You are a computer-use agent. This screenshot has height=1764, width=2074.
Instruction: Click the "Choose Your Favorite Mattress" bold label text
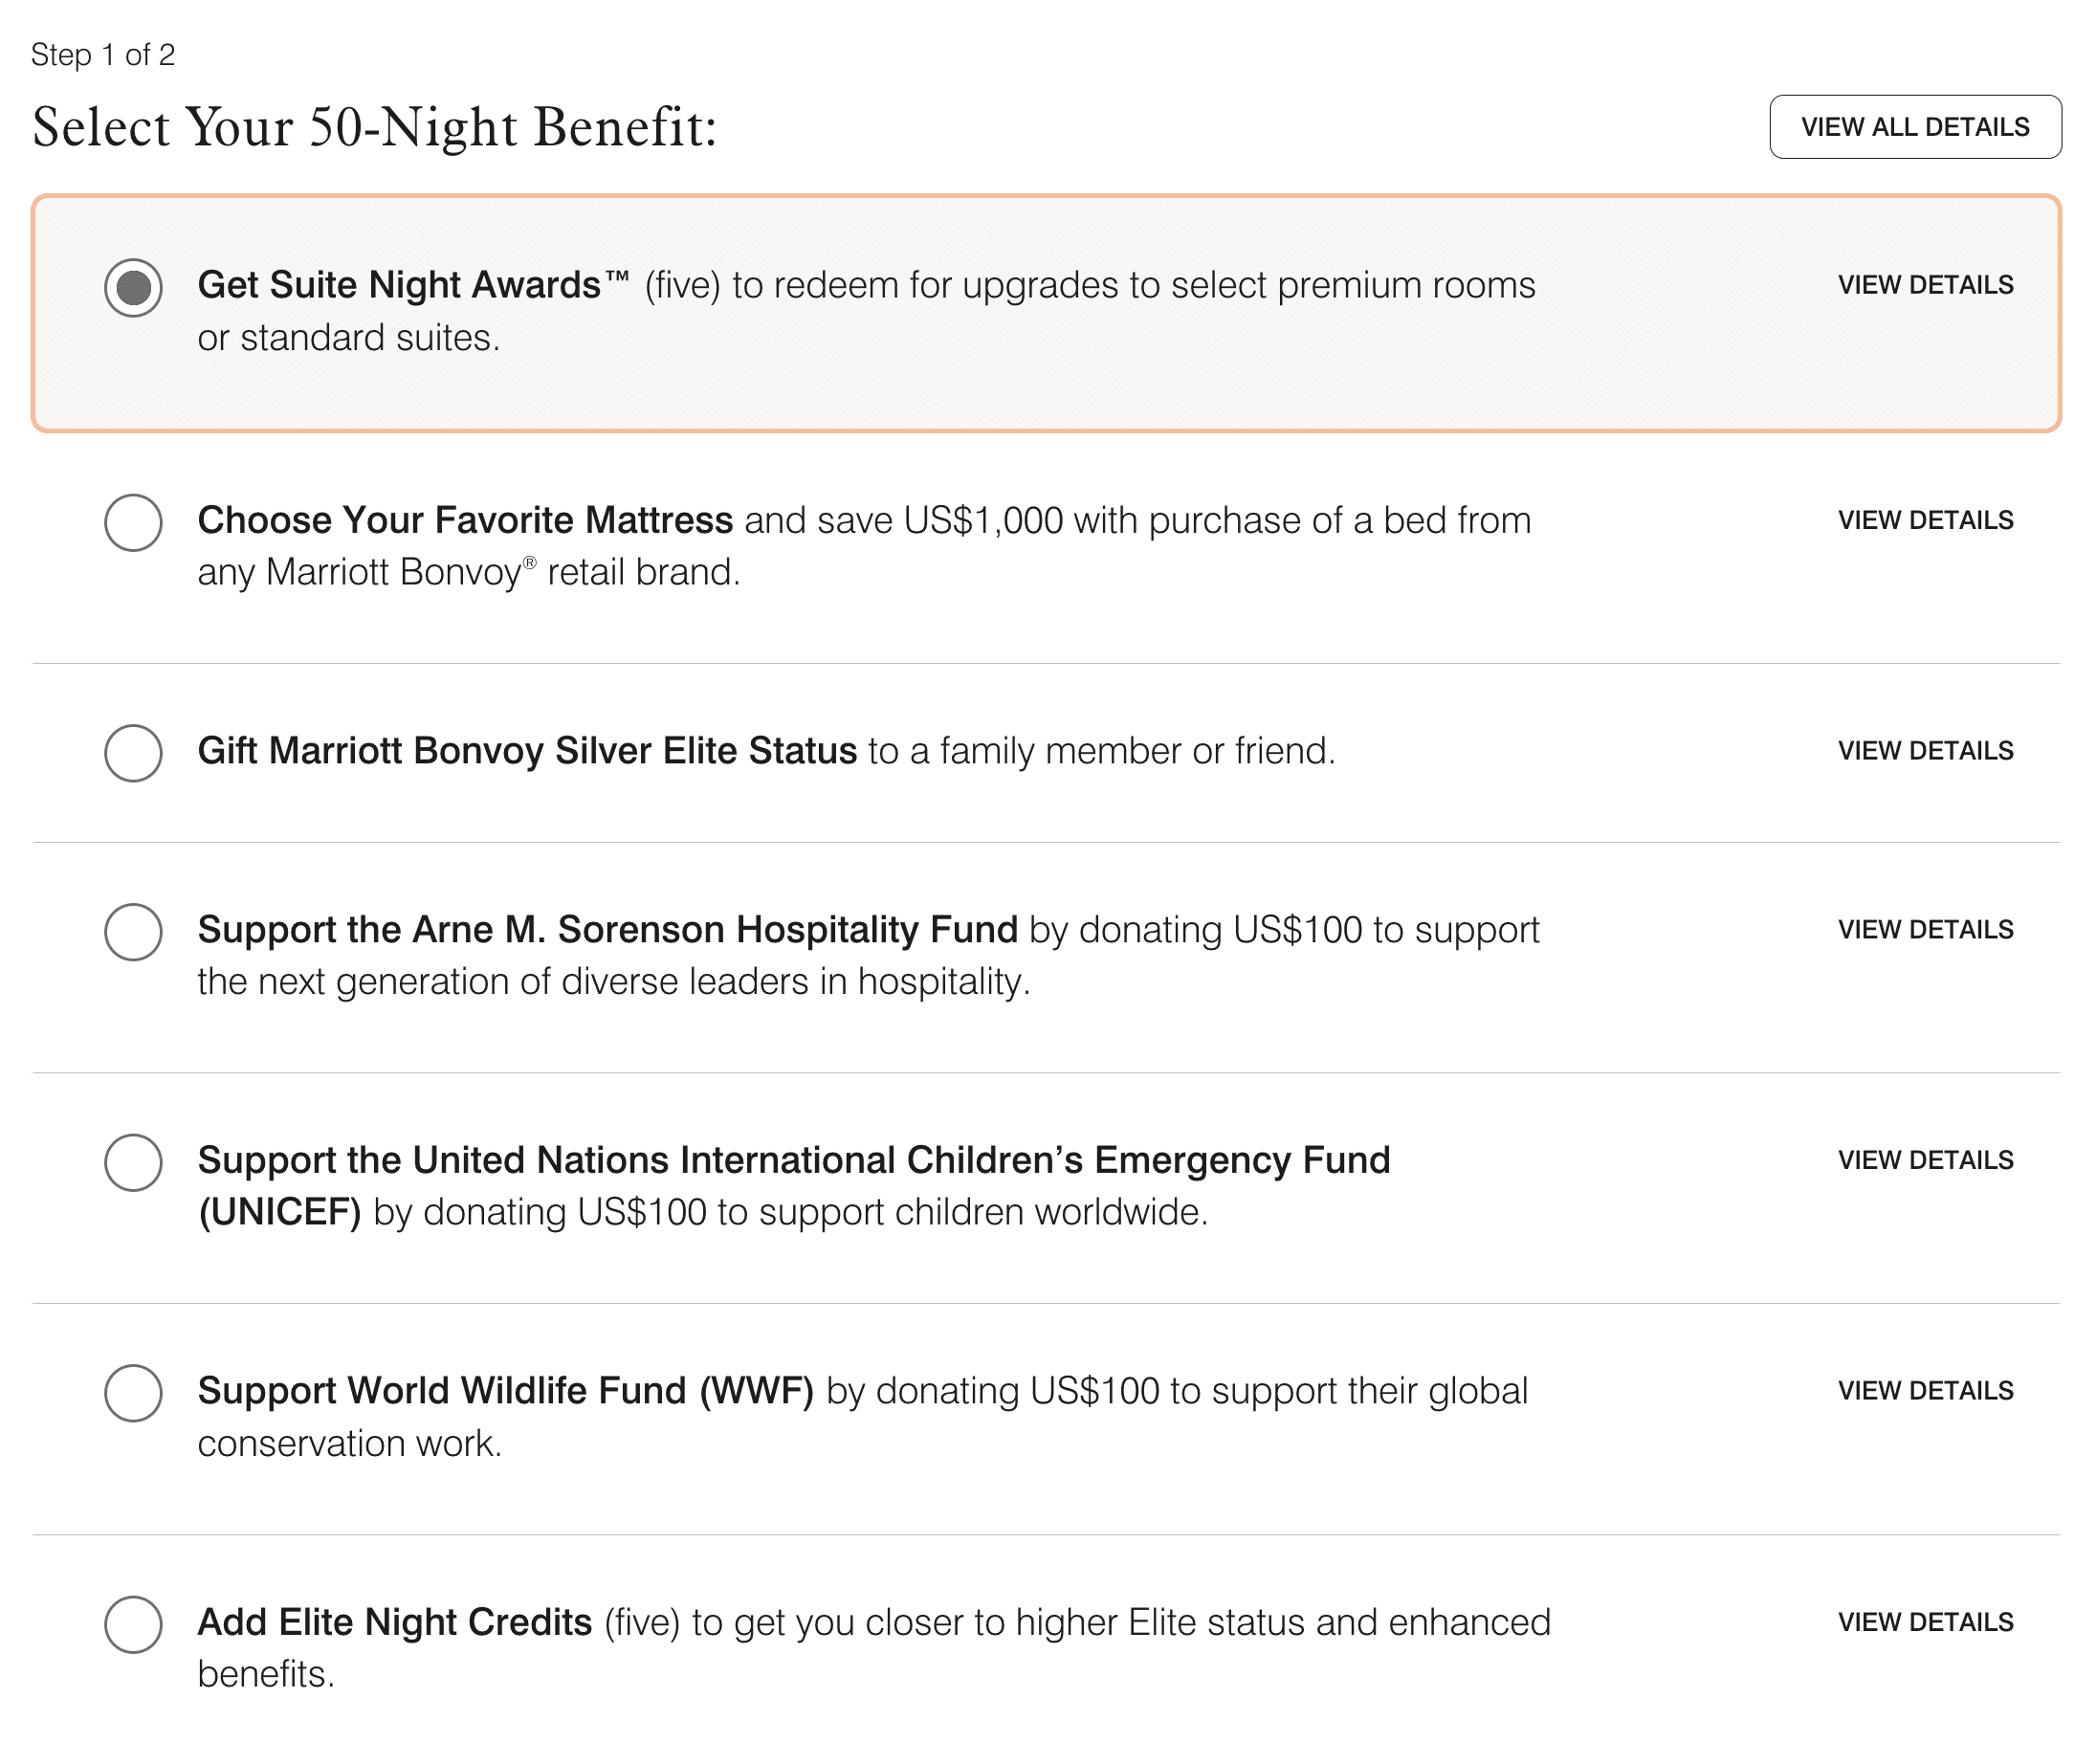point(465,520)
